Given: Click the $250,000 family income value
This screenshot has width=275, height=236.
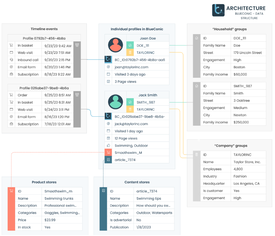Looking at the screenshot, I should point(241,122).
